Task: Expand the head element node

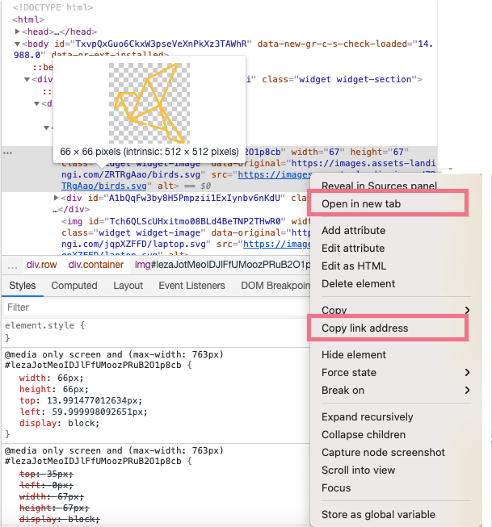Action: [x=17, y=31]
